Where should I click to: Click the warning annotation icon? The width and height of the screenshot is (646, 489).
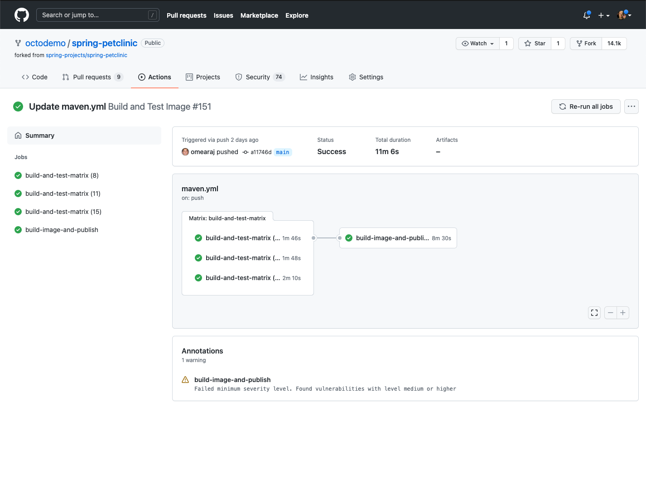pos(185,380)
